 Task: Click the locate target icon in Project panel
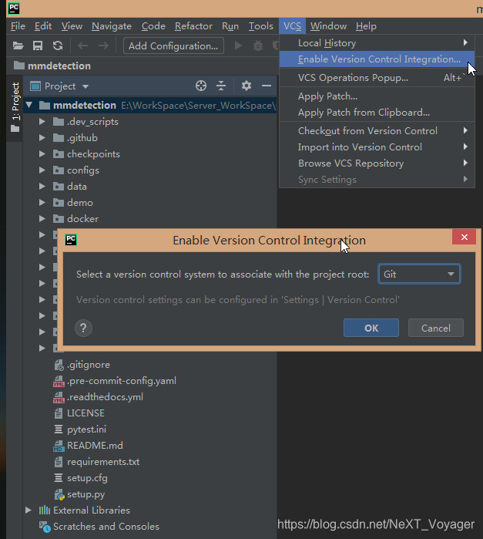[x=201, y=86]
